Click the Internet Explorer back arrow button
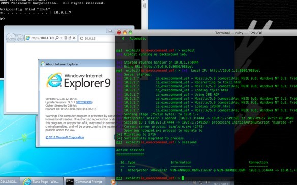The height and width of the screenshot is (185, 297). pyautogui.click(x=11, y=38)
